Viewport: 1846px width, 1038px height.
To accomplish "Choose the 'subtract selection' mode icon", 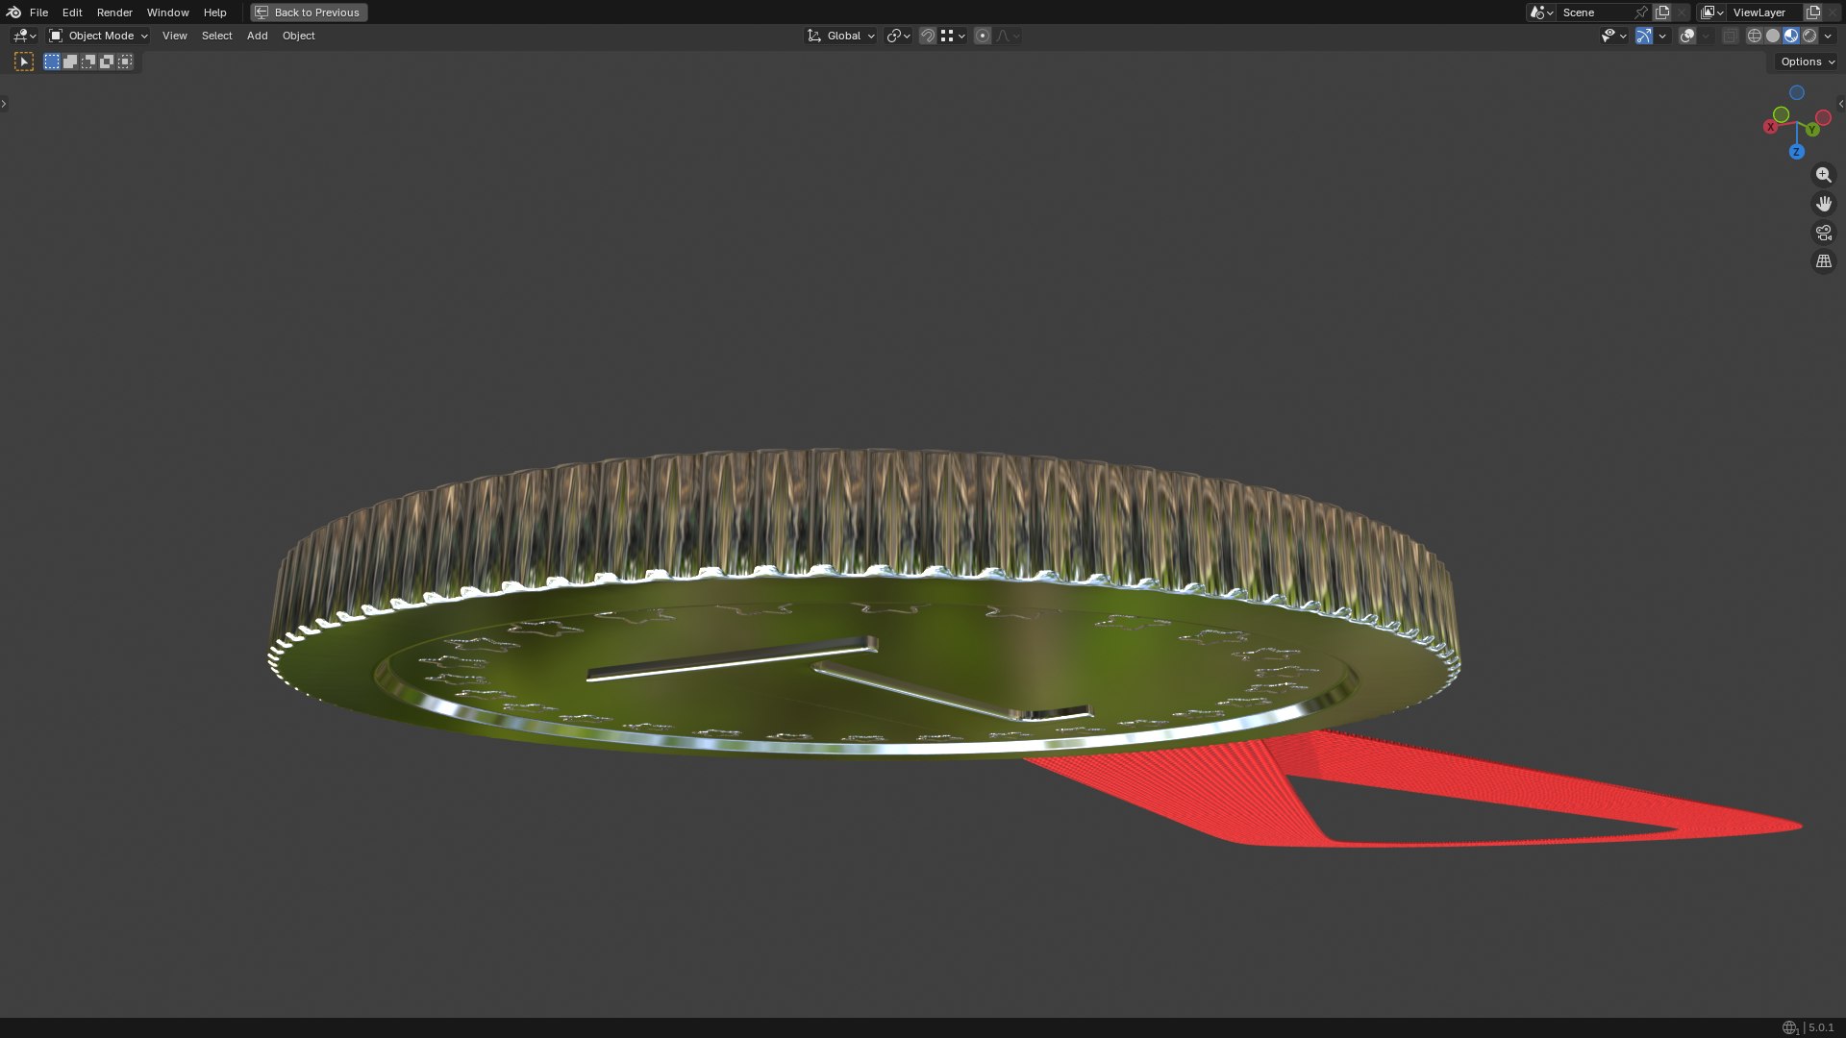I will coord(88,62).
